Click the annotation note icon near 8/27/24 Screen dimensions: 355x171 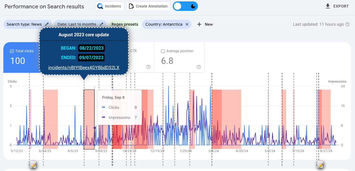click(x=320, y=165)
